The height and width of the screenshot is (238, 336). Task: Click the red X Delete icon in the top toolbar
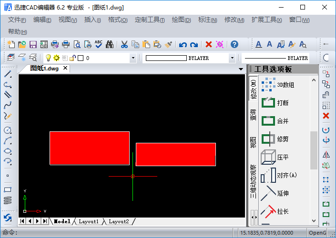point(208,44)
